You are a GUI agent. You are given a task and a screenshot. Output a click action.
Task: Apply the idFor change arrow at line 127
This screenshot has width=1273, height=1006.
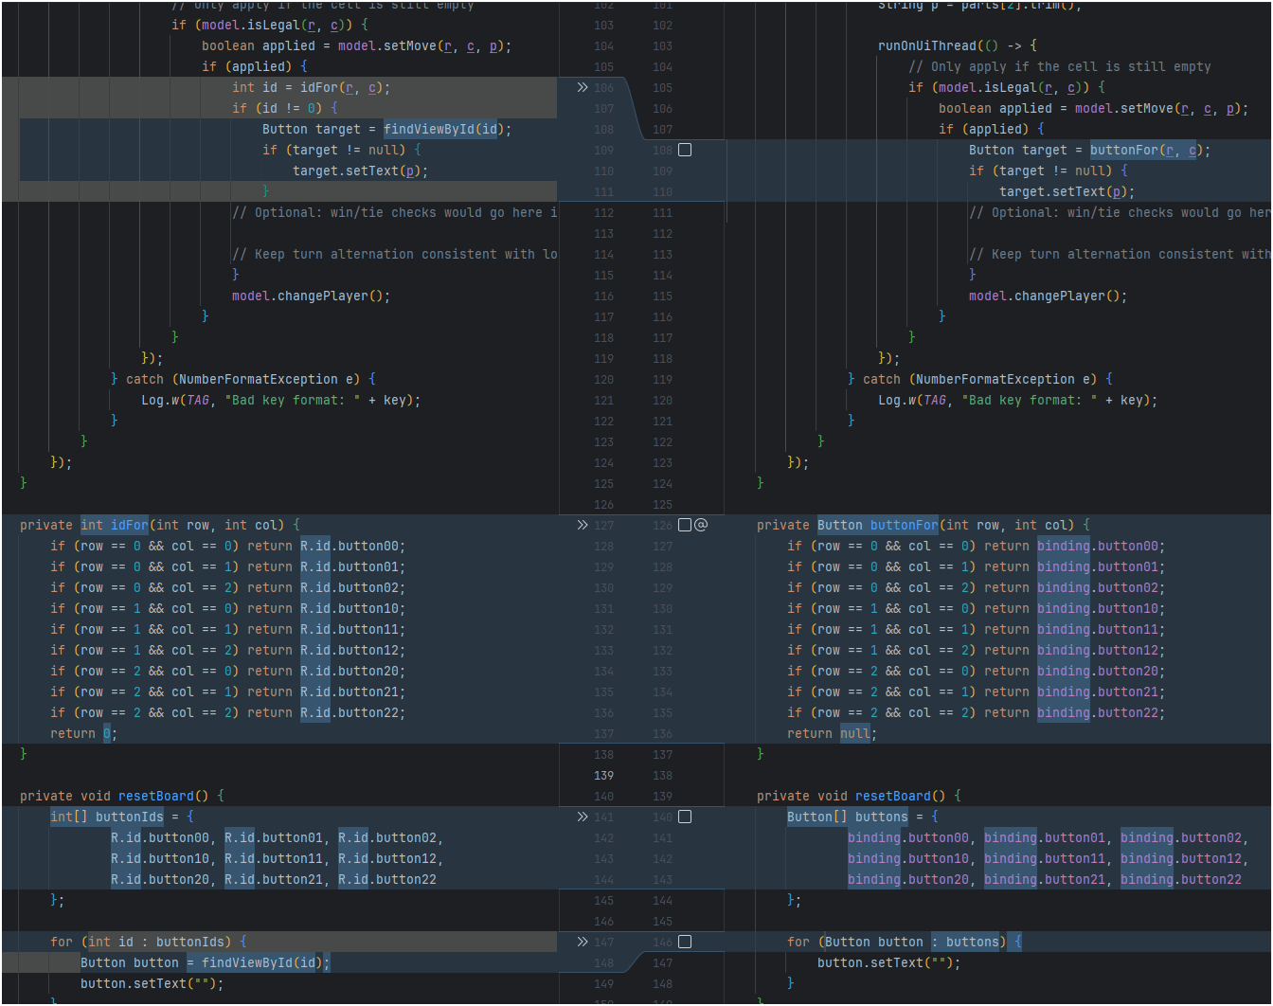point(582,525)
